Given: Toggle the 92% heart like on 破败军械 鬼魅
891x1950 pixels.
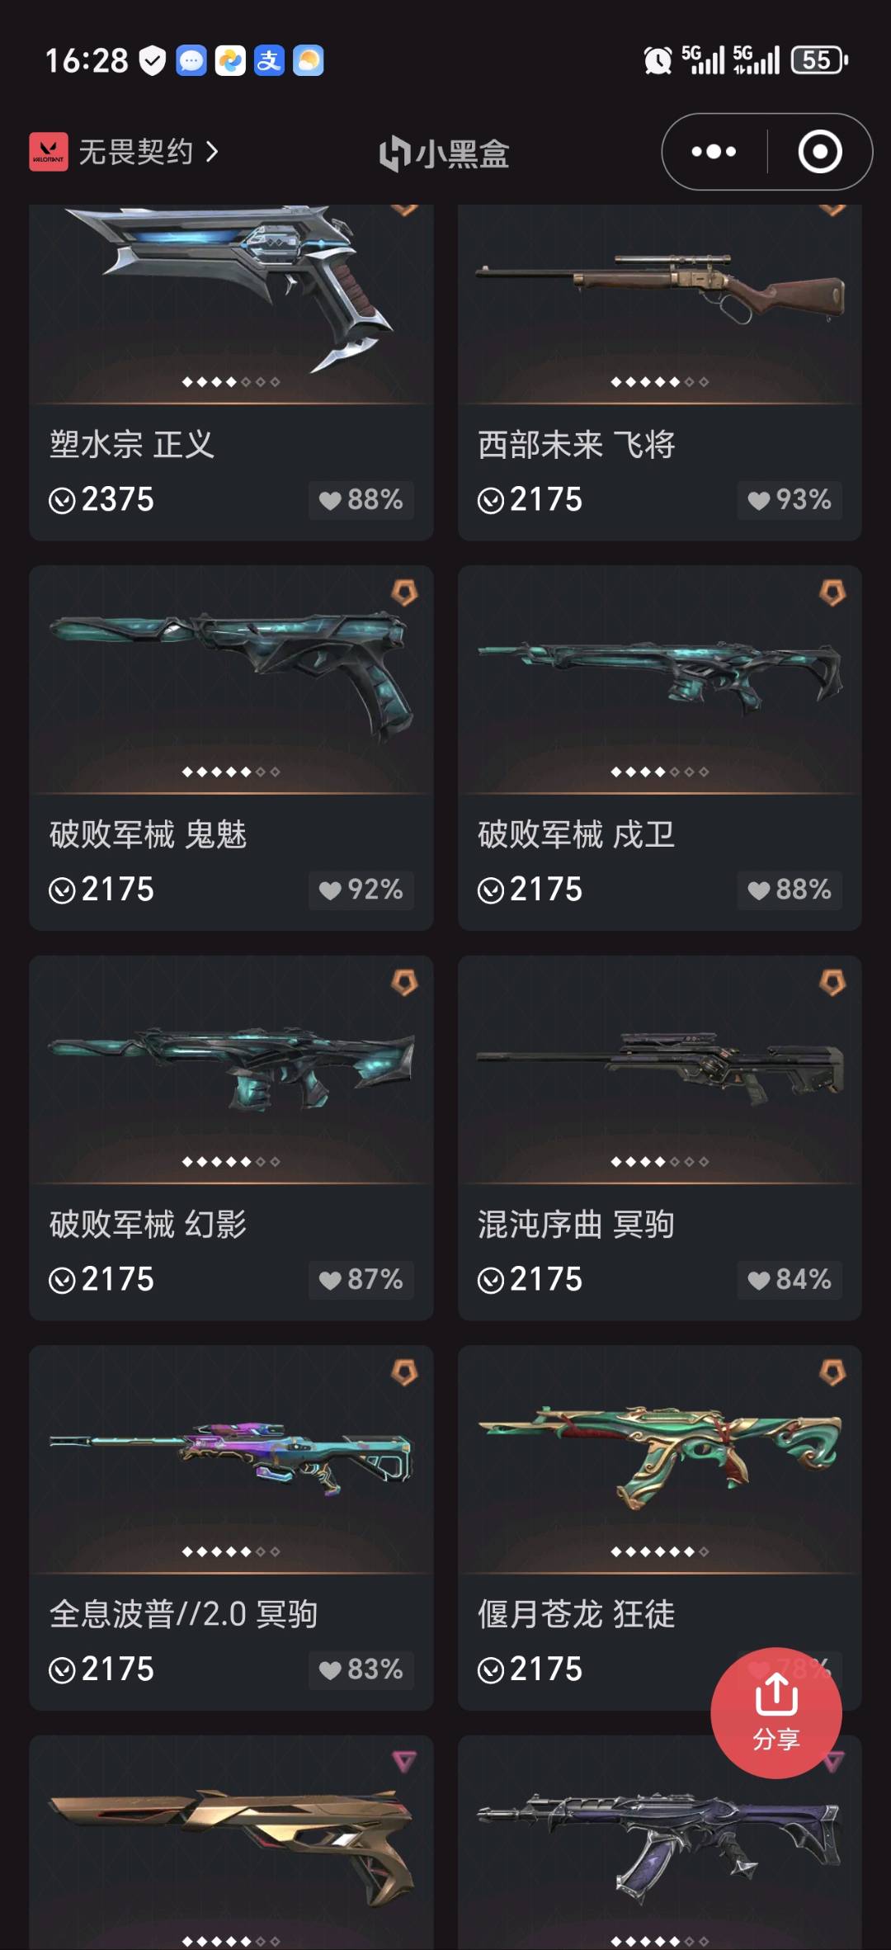Looking at the screenshot, I should click(x=361, y=890).
